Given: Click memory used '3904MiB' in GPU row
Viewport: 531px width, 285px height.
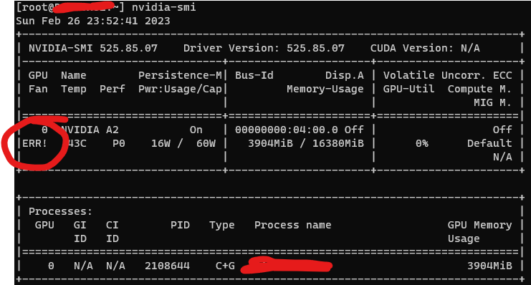Looking at the screenshot, I should [x=270, y=143].
